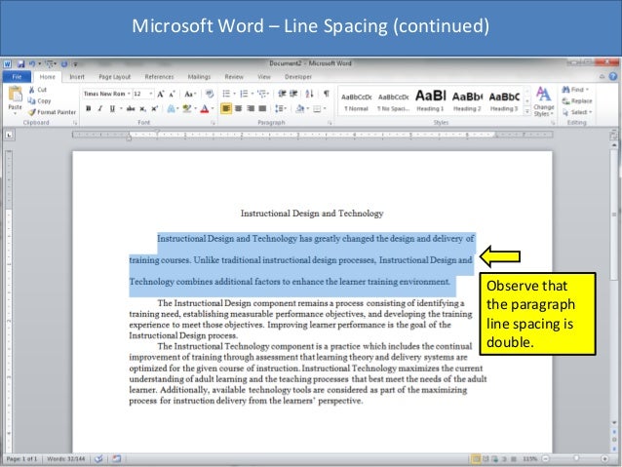This screenshot has height=467, width=622.
Task: Open Word Help question mark
Action: [613, 77]
